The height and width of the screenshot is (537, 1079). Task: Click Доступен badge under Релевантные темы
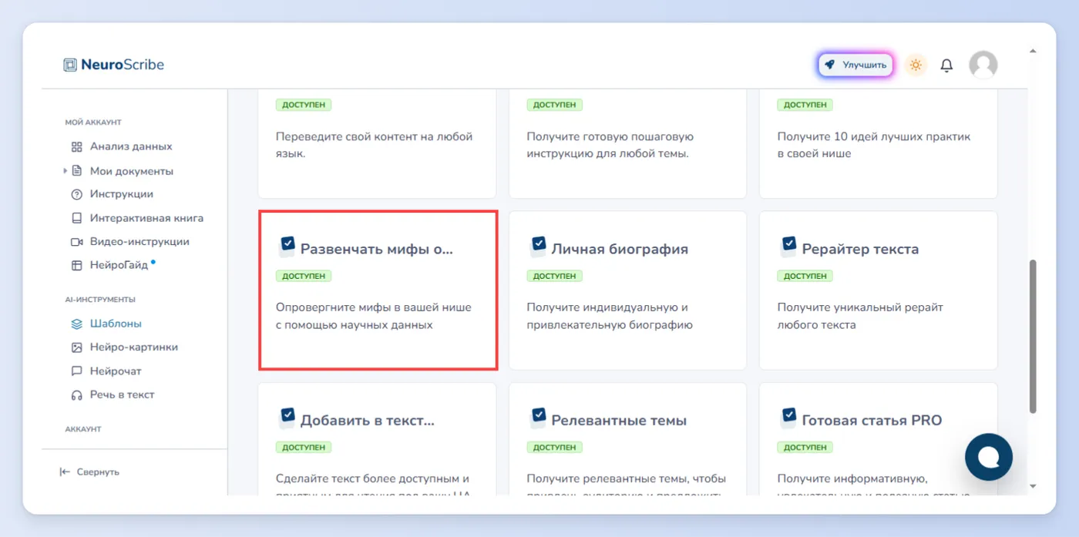555,447
